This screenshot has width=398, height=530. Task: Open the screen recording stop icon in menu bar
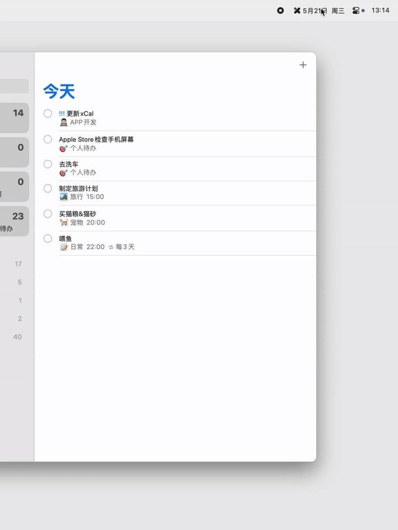280,10
